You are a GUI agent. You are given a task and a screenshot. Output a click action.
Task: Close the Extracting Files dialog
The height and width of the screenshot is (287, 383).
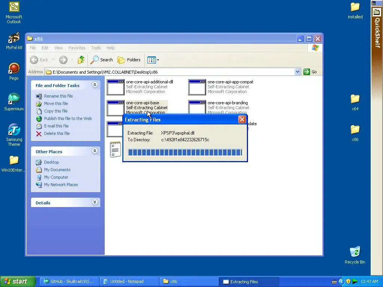point(242,119)
